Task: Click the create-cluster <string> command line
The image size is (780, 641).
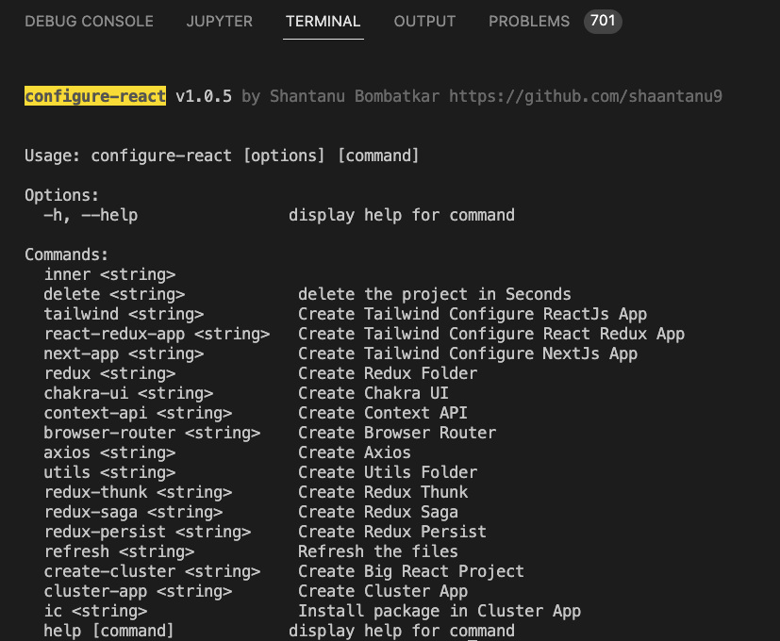Action: coord(284,571)
